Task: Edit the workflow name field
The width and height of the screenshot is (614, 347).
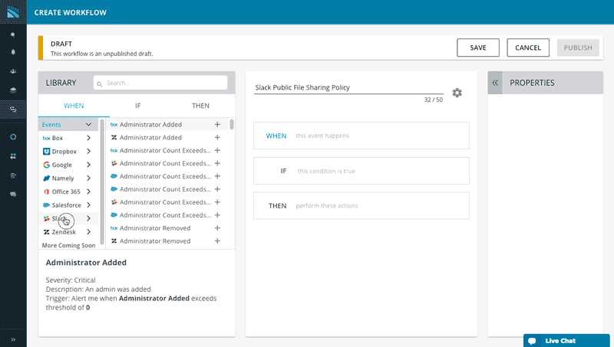Action: tap(348, 87)
